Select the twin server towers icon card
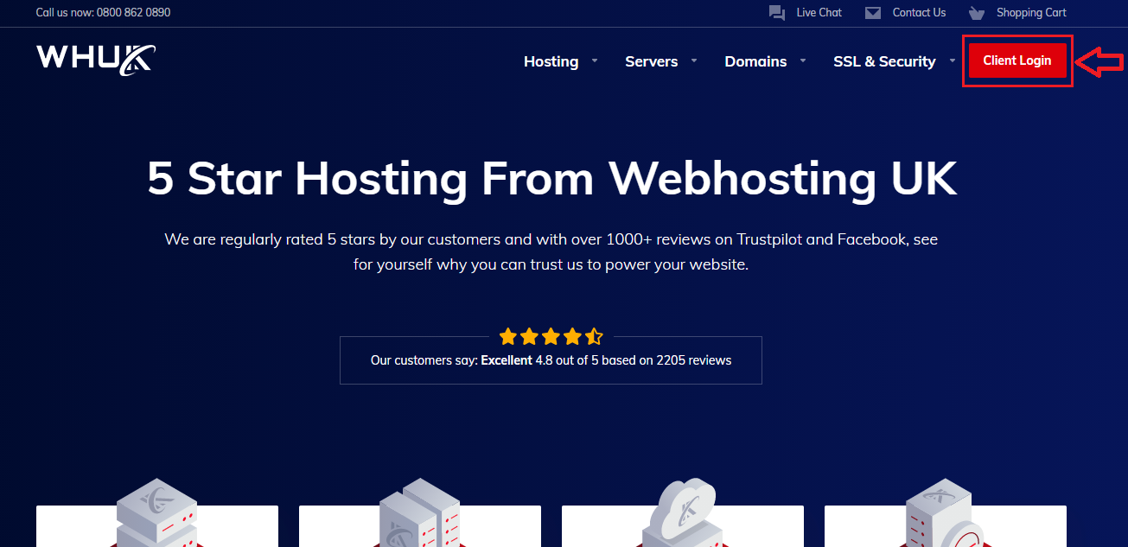 click(419, 514)
